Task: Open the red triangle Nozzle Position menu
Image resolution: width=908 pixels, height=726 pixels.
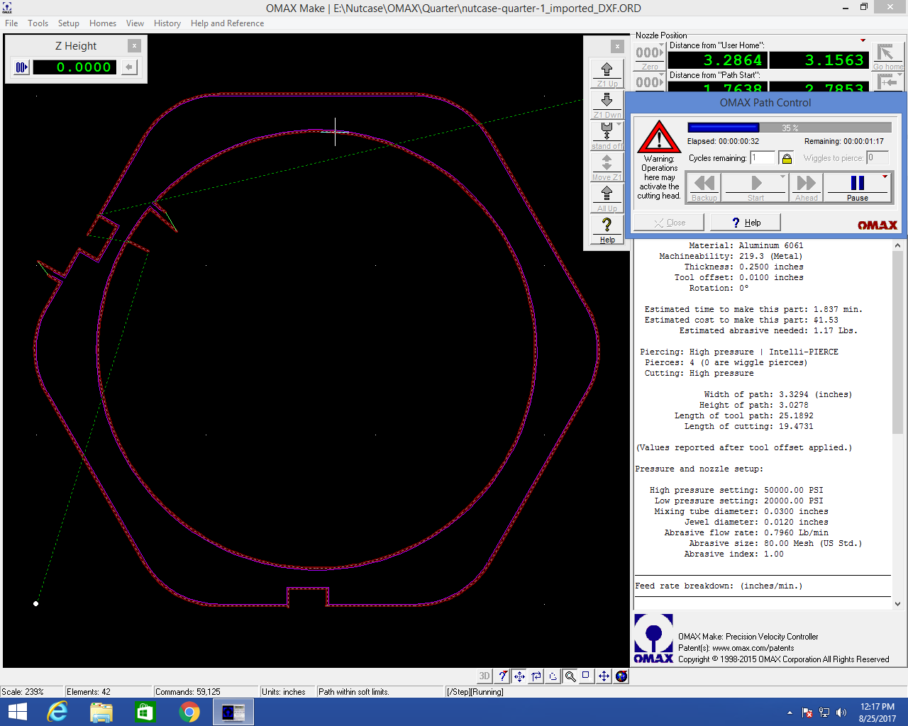Action: tap(863, 40)
